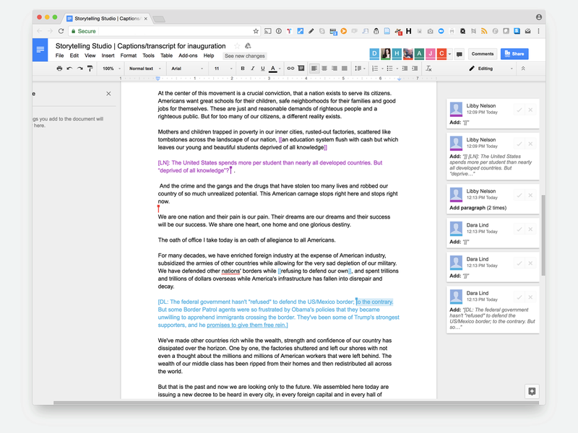Open the Editing mode dropdown

tap(491, 69)
